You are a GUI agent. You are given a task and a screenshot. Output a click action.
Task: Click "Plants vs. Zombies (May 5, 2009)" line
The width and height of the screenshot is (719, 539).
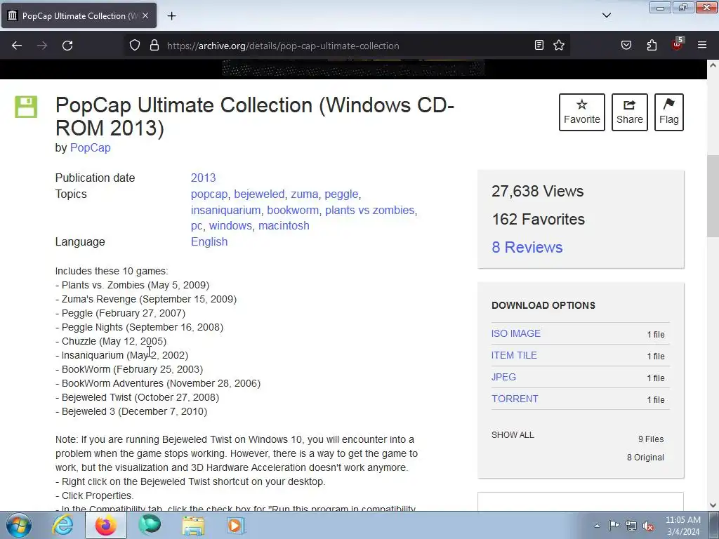pos(133,285)
